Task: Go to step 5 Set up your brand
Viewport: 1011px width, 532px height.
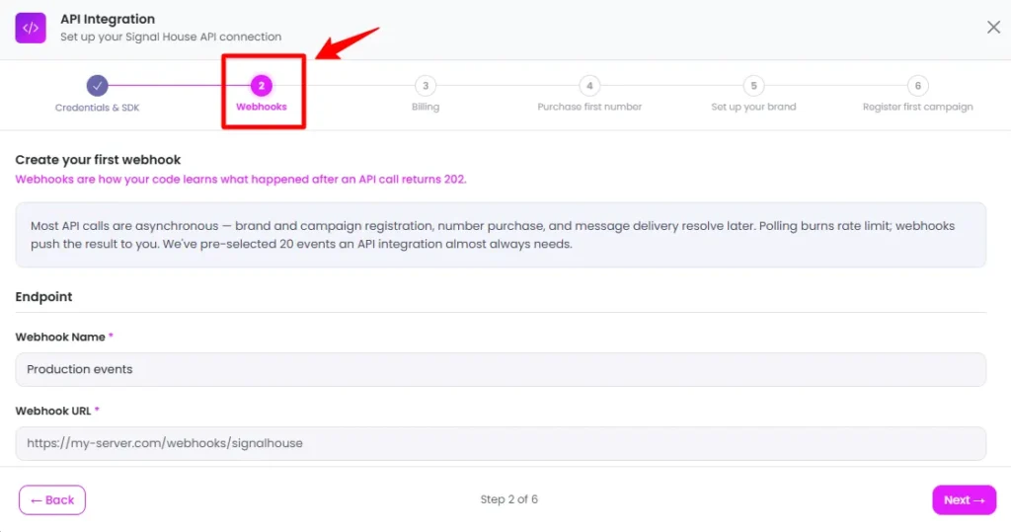Action: [x=753, y=85]
